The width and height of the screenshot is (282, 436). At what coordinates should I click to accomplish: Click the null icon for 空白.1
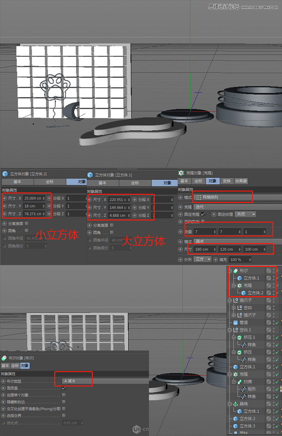pyautogui.click(x=236, y=330)
